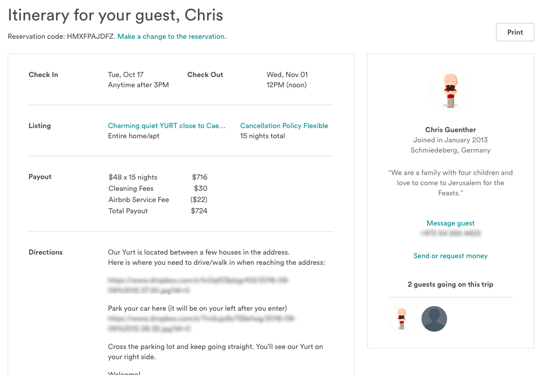Open 'Make a change to the reservation' link

pos(171,37)
